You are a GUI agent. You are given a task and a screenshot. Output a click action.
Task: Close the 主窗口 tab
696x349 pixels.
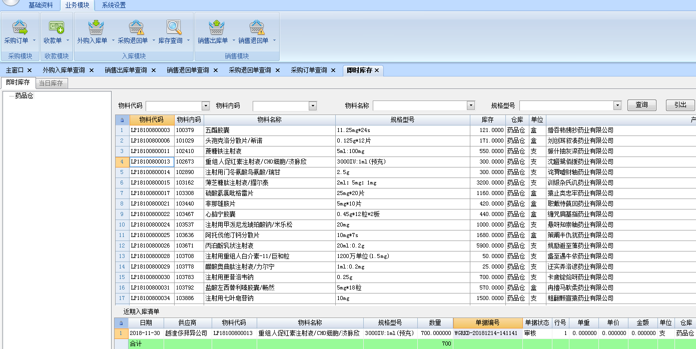(30, 70)
